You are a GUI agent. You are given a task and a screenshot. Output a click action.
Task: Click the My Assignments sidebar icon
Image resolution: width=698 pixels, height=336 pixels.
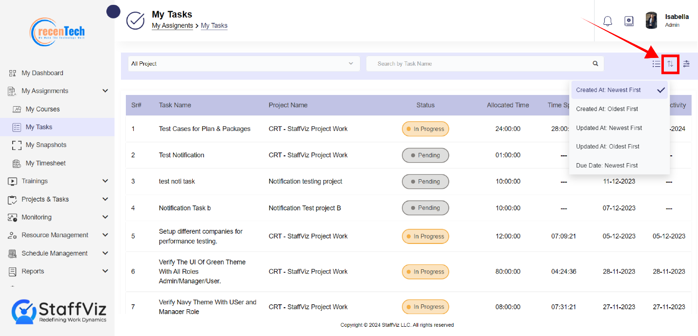[13, 91]
